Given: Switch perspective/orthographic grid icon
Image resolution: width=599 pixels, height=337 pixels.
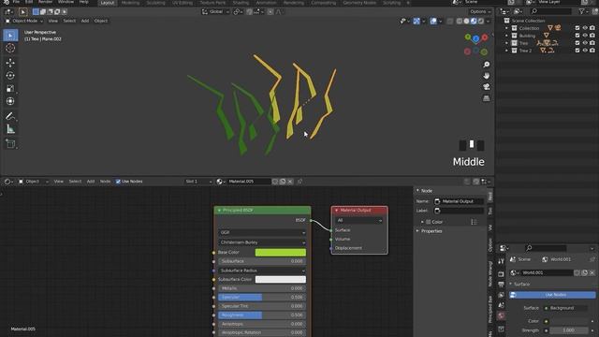Looking at the screenshot, I should 487,98.
